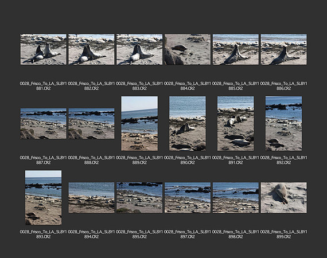This screenshot has width=327, height=258.
Task: Choose vertical thumbnail of photo 892.CR2
Action: pyautogui.click(x=283, y=123)
